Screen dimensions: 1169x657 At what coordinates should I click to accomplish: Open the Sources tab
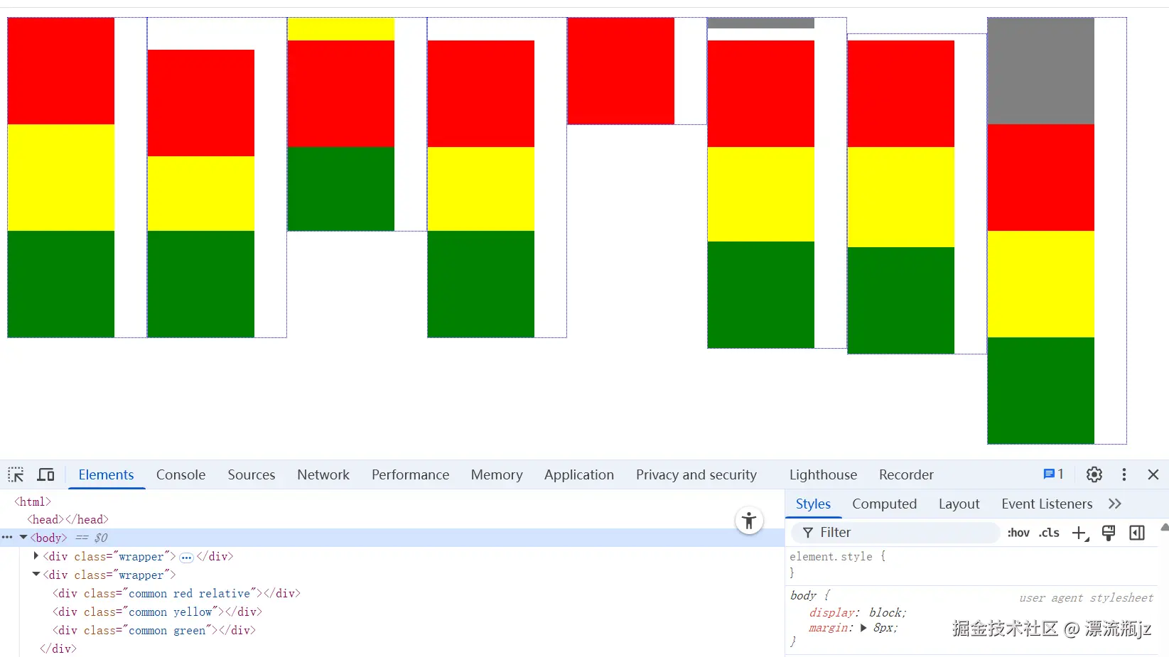pyautogui.click(x=252, y=474)
